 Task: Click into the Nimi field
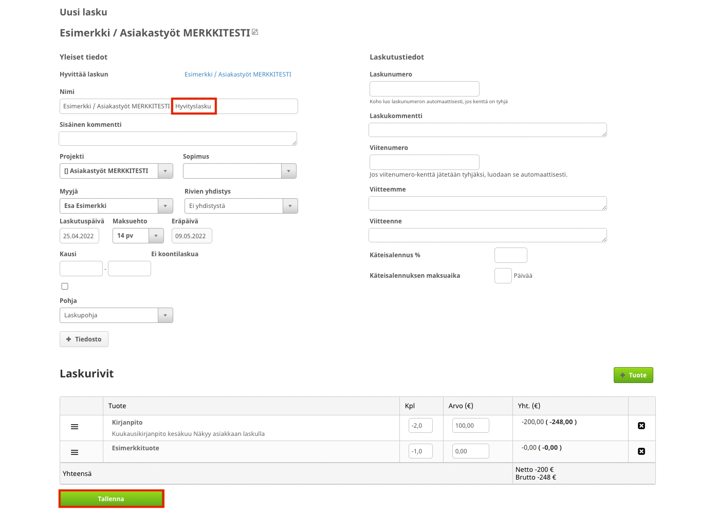178,106
